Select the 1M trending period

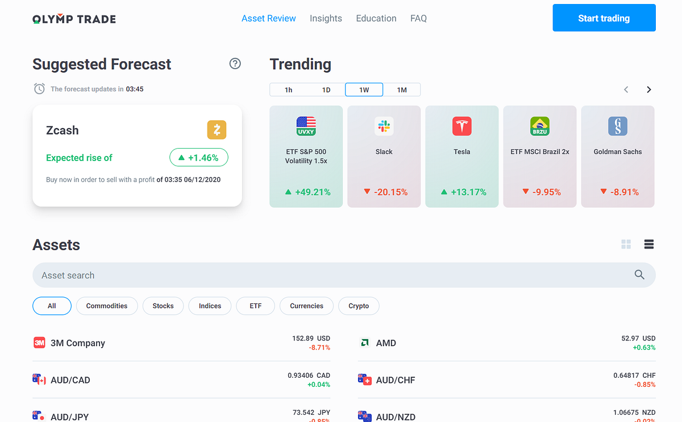tap(402, 90)
